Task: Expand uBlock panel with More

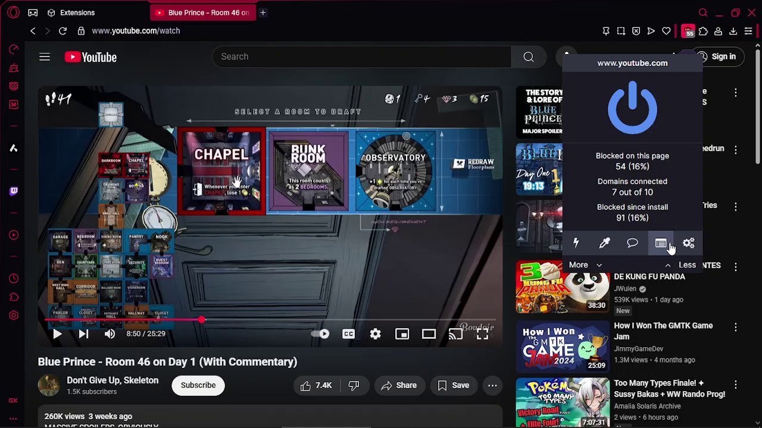Action: tap(585, 265)
